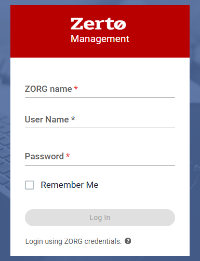Click the red asterisk next to Password
This screenshot has height=261, width=200.
click(68, 155)
